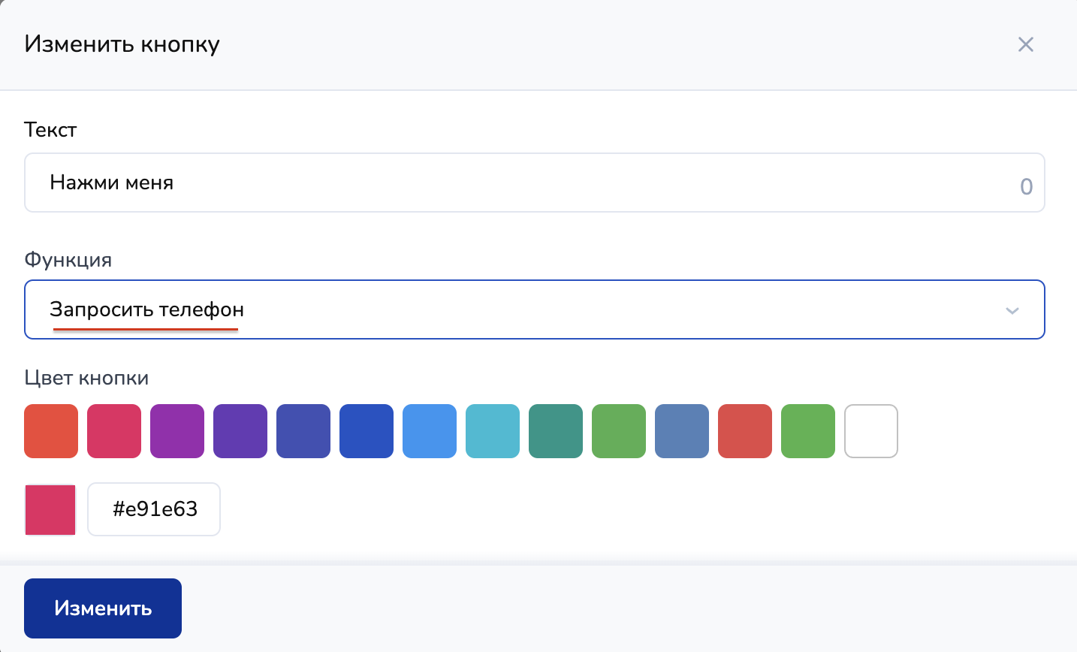Choose the teal color swatch

(x=556, y=431)
